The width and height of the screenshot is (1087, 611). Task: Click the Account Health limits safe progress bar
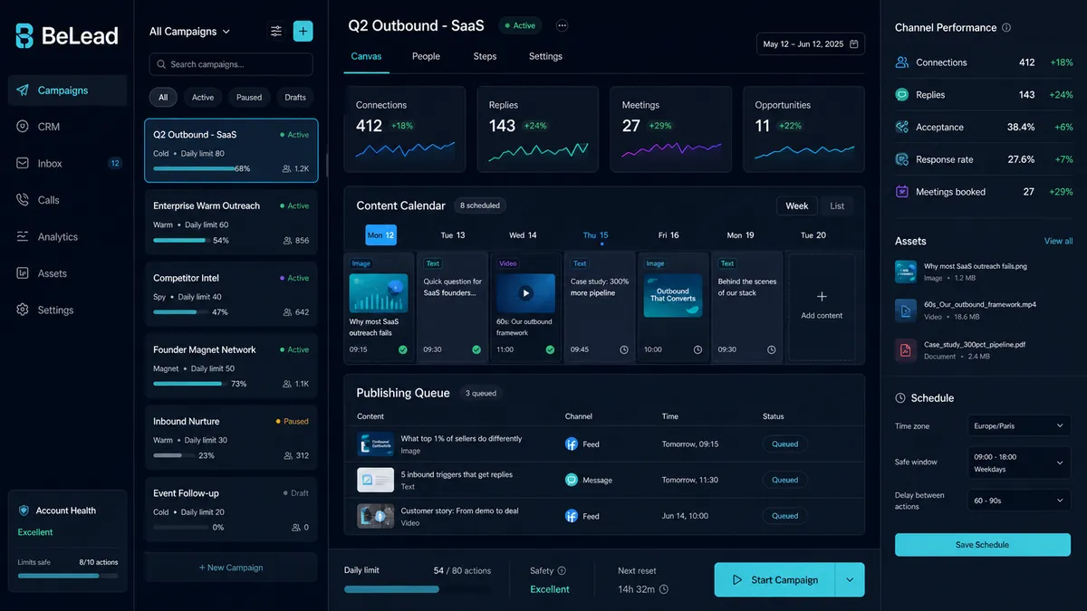tap(68, 576)
